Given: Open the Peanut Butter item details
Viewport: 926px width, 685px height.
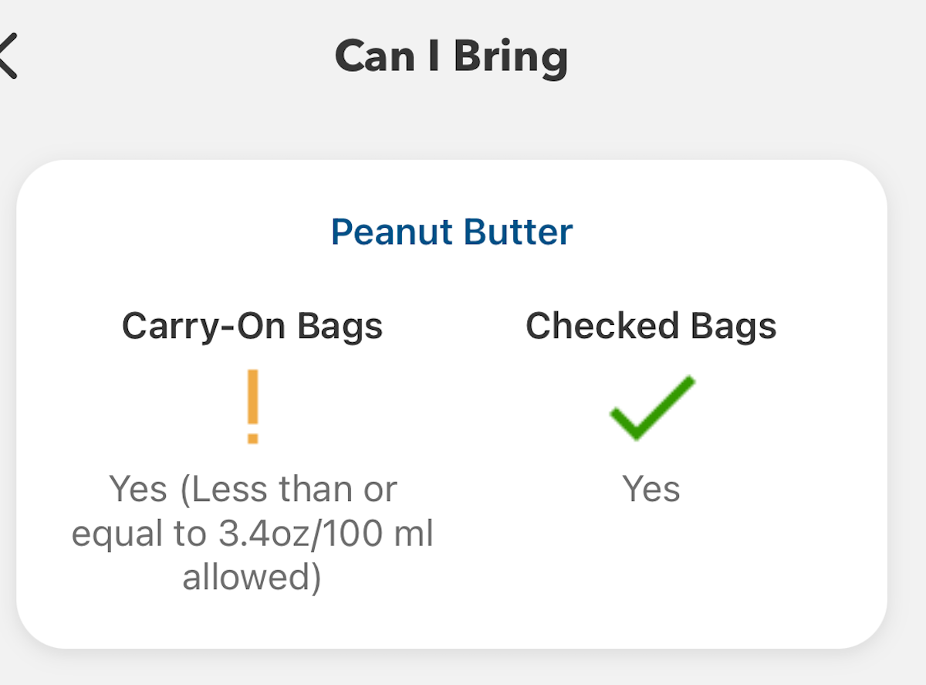Looking at the screenshot, I should (x=452, y=232).
